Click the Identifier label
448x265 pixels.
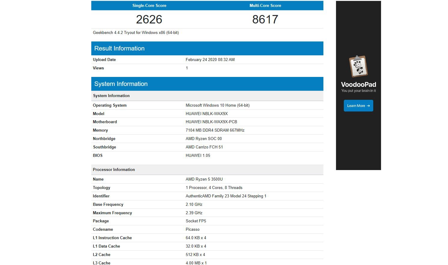click(101, 196)
